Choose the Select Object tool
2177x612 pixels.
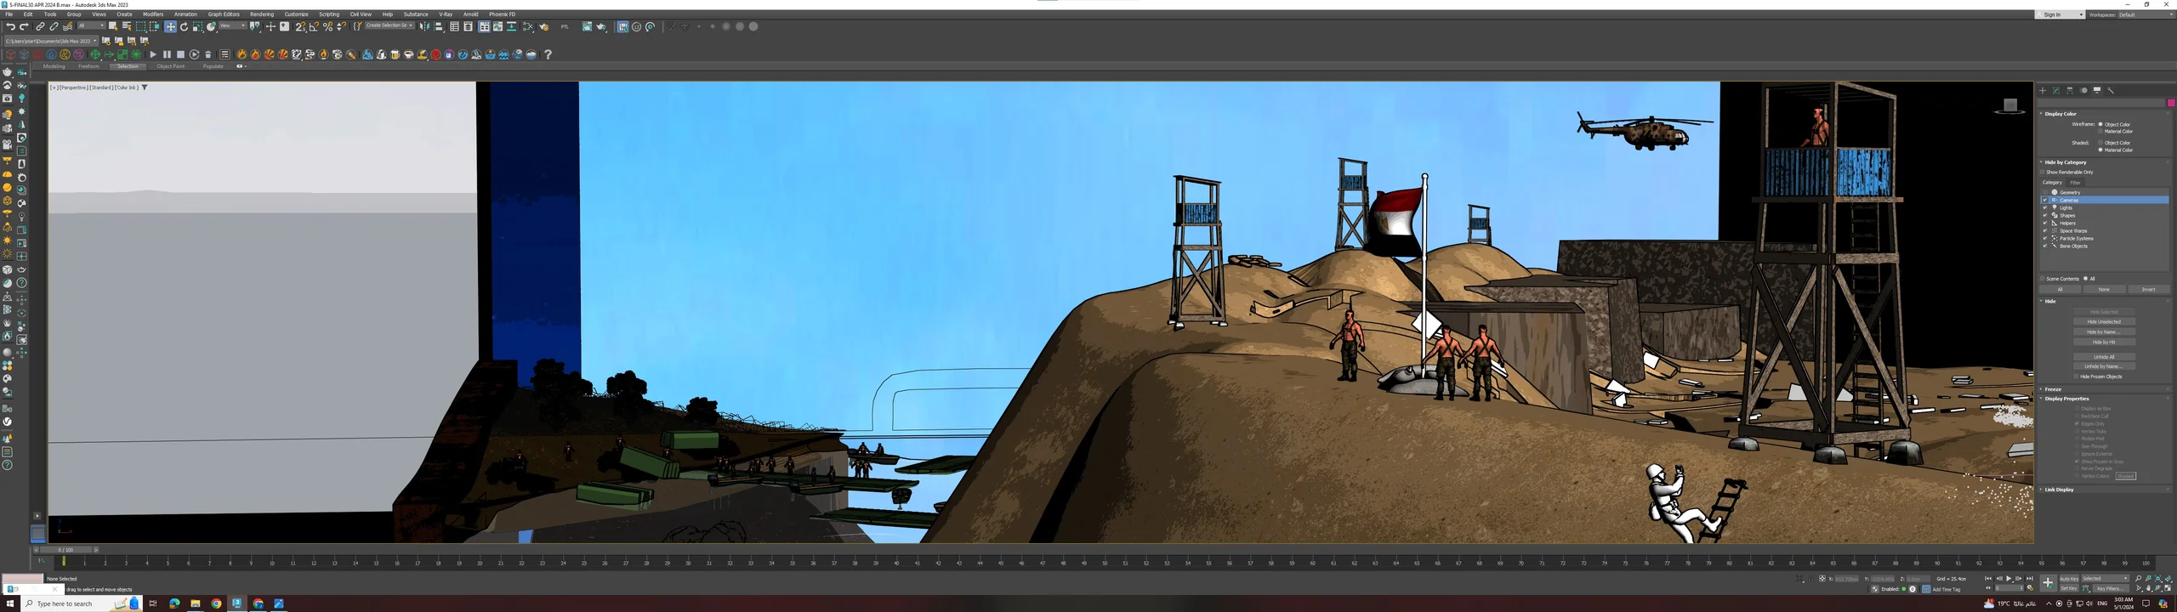[113, 26]
